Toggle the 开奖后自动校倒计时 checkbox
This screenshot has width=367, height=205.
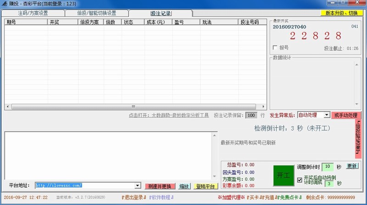(x=300, y=179)
